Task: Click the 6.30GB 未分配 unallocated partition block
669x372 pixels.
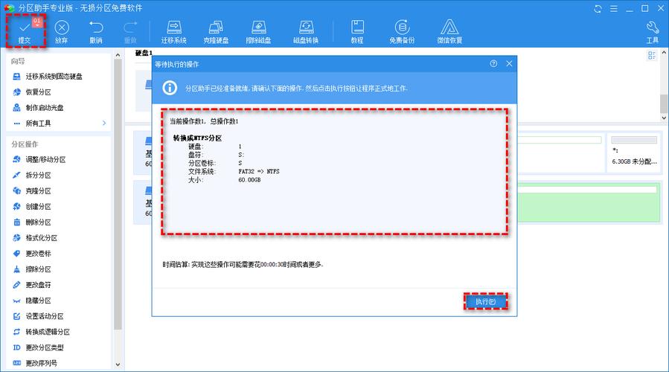Action: [x=634, y=153]
